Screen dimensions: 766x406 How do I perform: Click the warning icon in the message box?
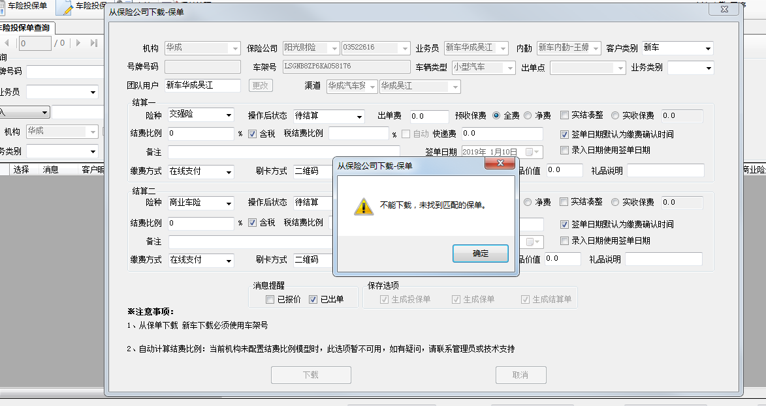pos(364,206)
